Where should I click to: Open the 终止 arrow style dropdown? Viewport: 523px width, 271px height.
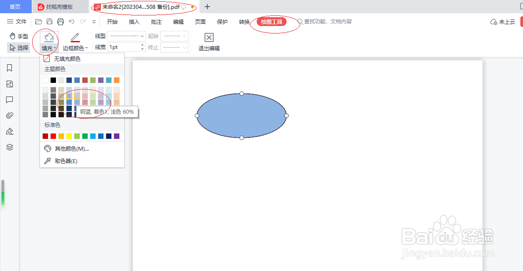[174, 48]
